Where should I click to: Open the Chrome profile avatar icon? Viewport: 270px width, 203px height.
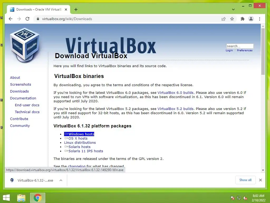251,19
